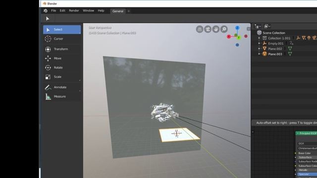Image resolution: width=317 pixels, height=178 pixels.
Task: Click the pan hand button in viewport
Action: click(x=216, y=29)
